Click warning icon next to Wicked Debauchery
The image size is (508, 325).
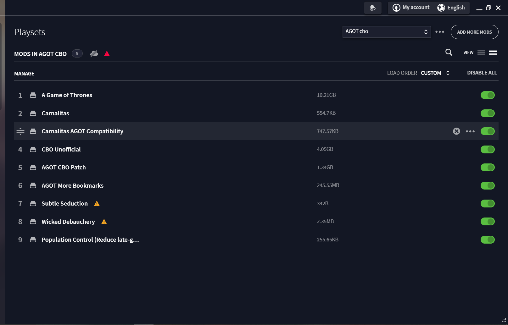[104, 222]
